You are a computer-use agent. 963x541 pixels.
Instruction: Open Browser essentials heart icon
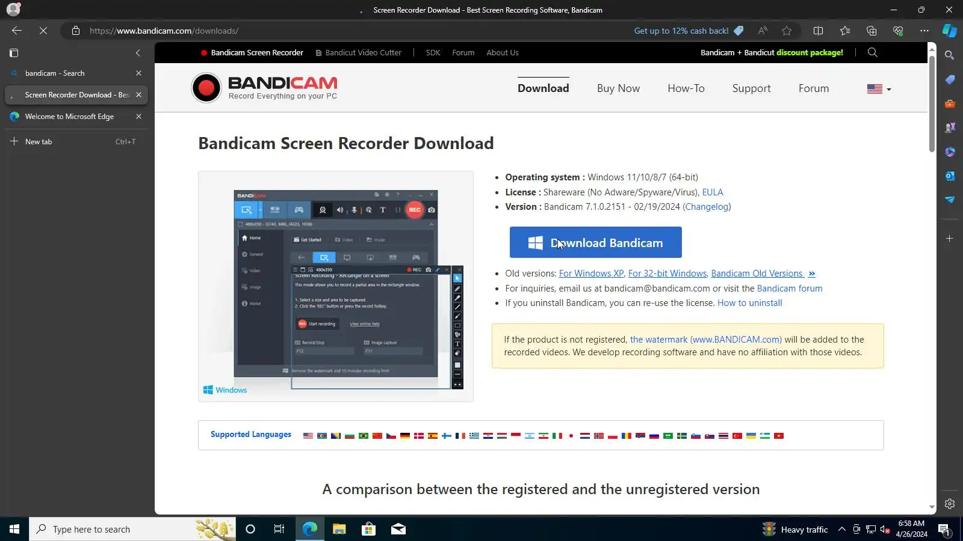[x=898, y=31]
